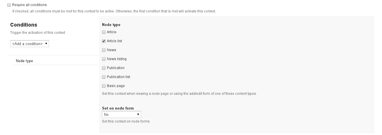Click the Publication label text
This screenshot has width=382, height=135.
[x=116, y=68]
